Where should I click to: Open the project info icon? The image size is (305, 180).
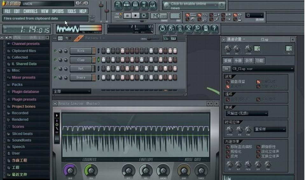coord(206,29)
